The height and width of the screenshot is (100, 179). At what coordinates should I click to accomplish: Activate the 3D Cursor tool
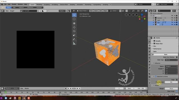click(x=74, y=19)
